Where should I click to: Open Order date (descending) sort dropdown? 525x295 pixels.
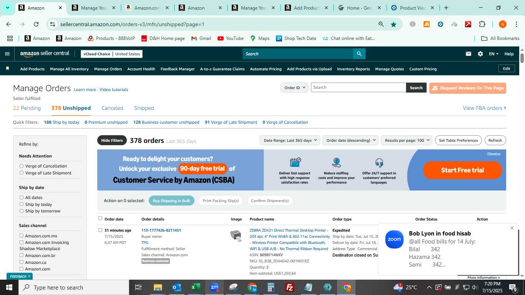click(x=351, y=140)
